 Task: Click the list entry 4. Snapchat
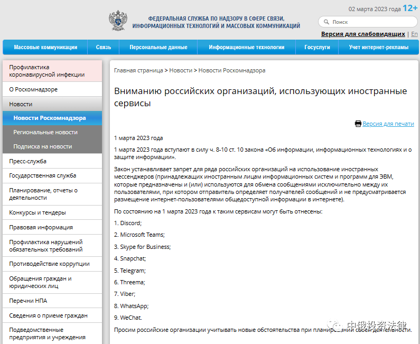[x=130, y=258]
